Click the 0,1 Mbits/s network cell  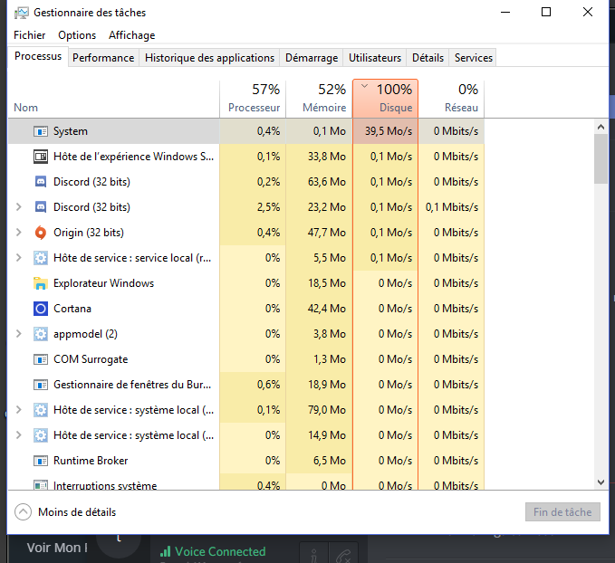pyautogui.click(x=452, y=207)
